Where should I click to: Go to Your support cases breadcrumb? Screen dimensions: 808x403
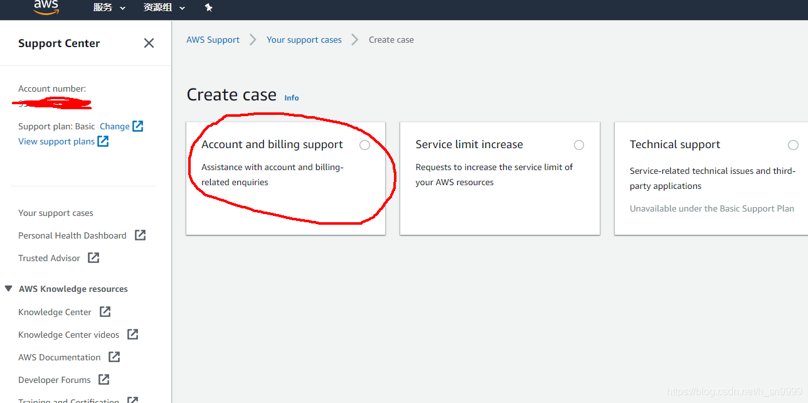(x=304, y=40)
